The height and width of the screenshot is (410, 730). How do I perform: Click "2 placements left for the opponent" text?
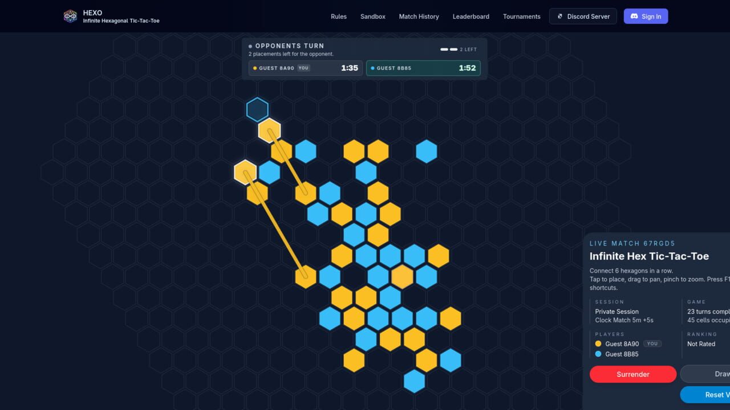[291, 54]
